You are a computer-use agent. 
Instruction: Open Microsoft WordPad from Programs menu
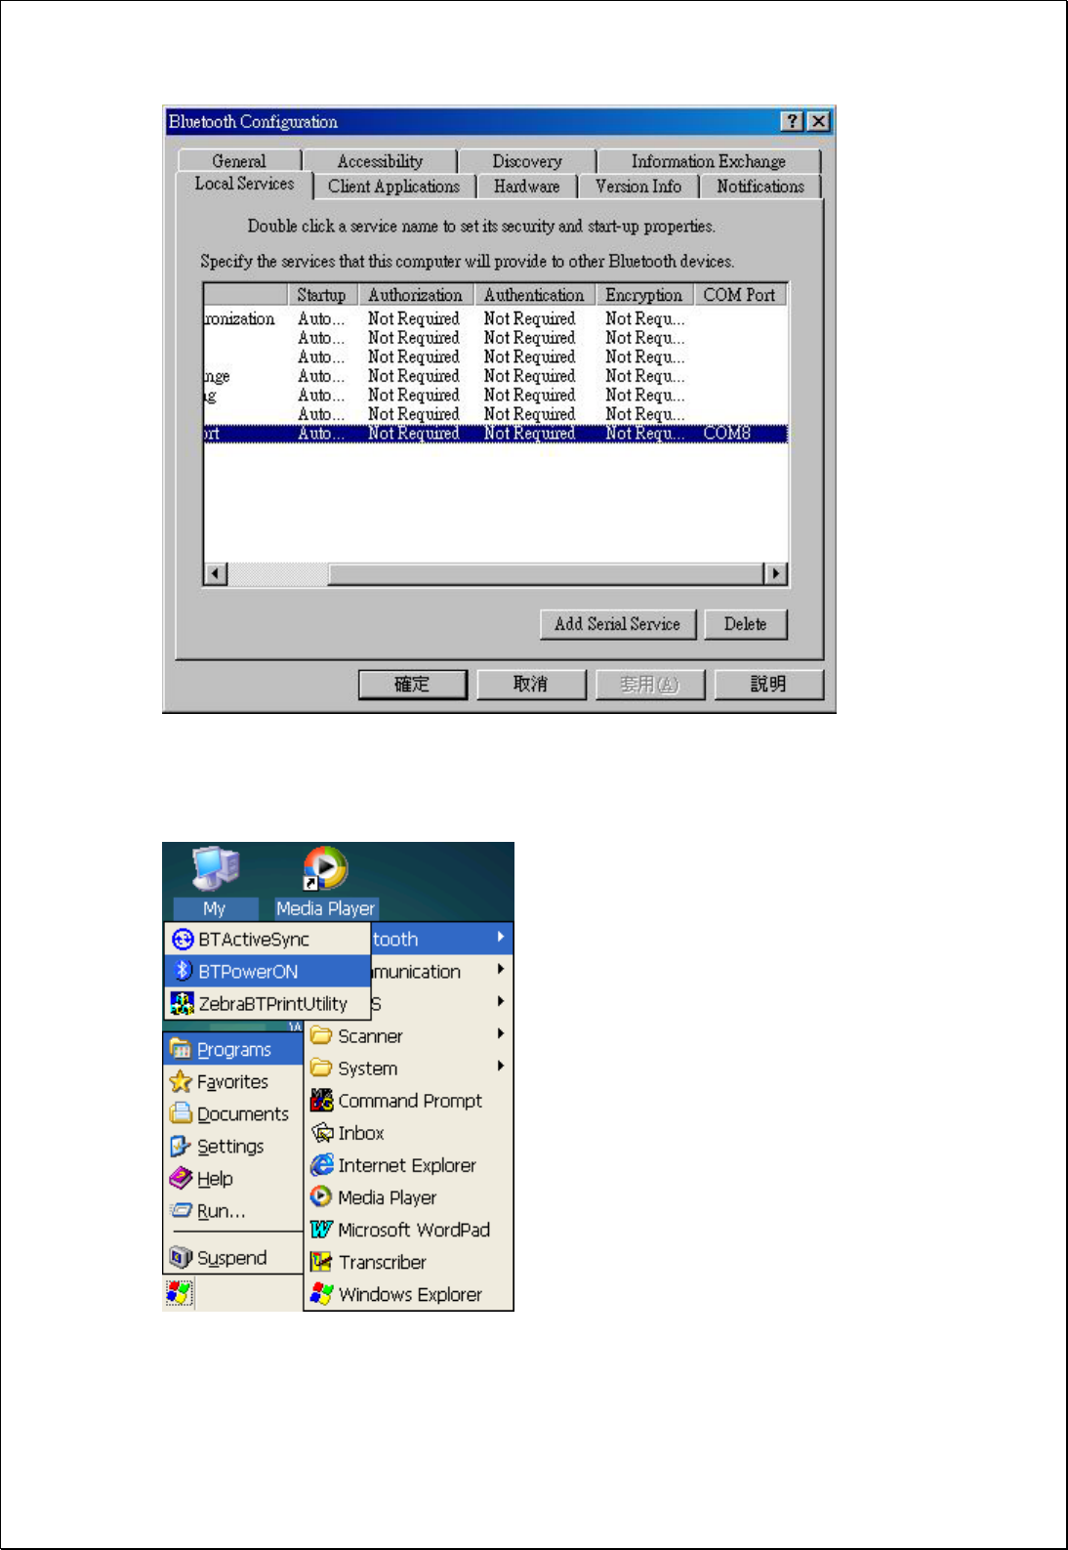(408, 1230)
